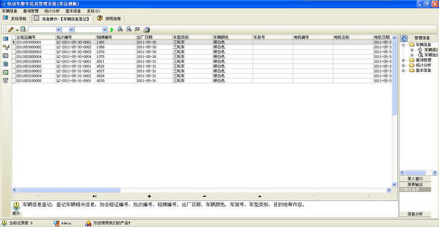Click the query document icon beside the pencil

23,29
